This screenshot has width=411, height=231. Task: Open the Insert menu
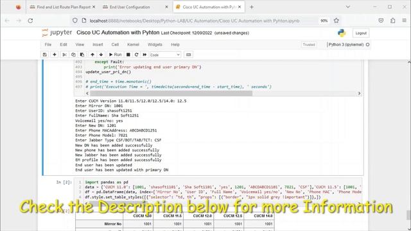(98, 44)
